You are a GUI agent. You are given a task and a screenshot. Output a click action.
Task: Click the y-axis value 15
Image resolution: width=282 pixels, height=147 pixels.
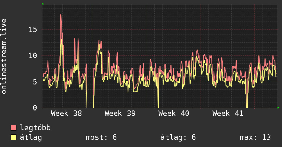coord(33,29)
